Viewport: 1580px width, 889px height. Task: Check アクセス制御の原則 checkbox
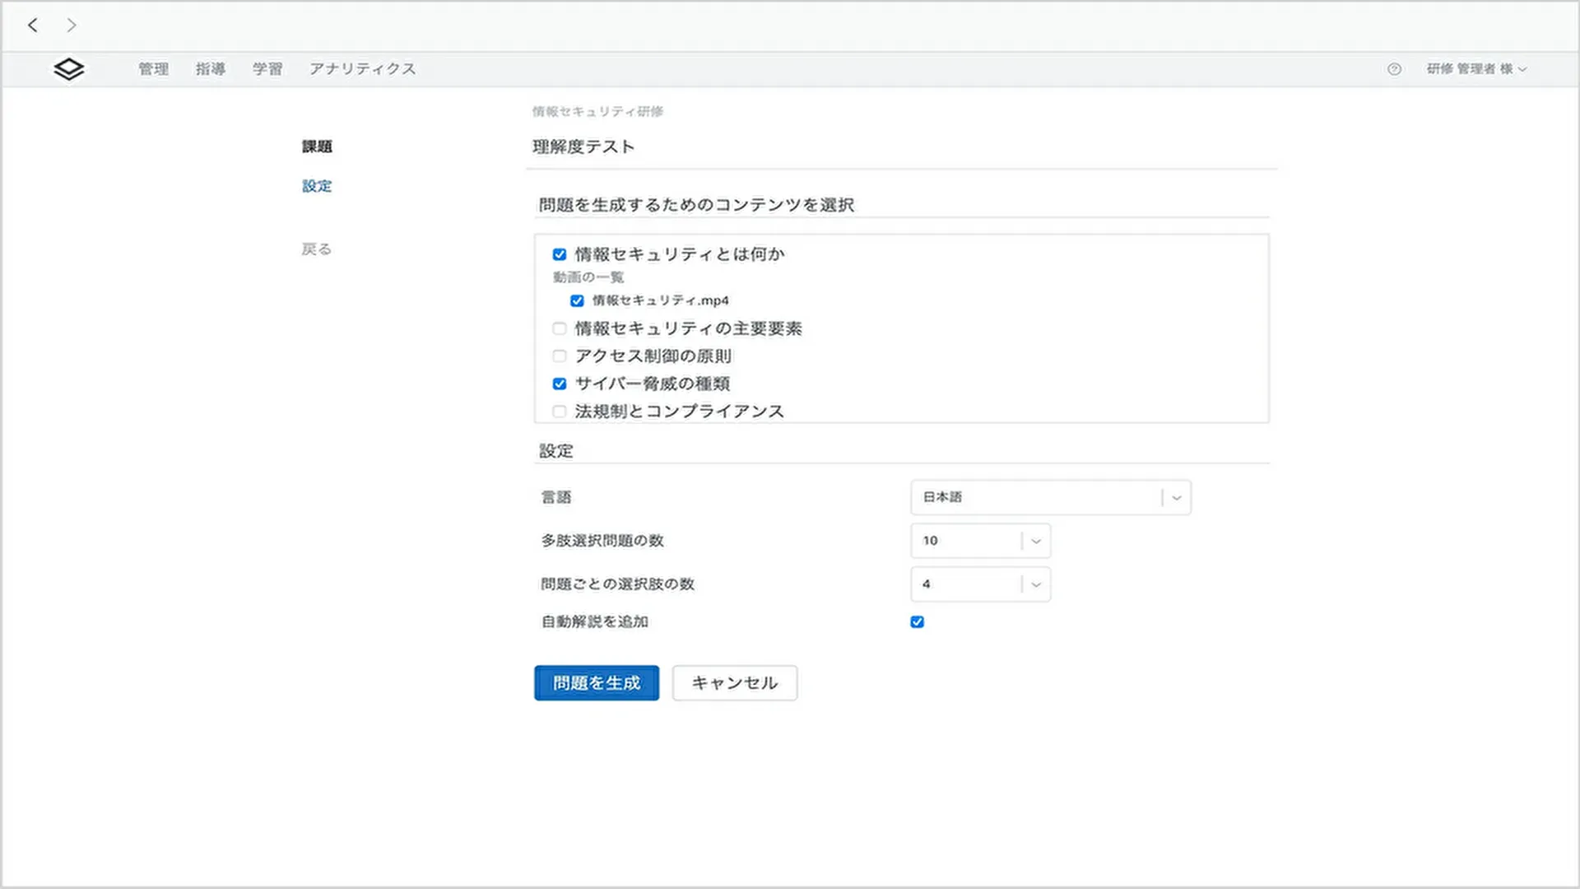[x=560, y=356]
